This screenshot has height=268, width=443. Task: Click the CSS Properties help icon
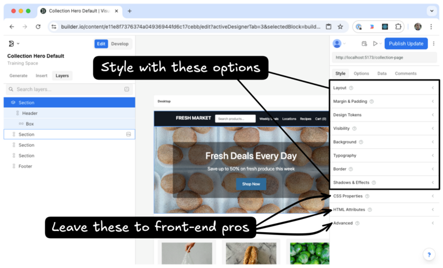367,196
